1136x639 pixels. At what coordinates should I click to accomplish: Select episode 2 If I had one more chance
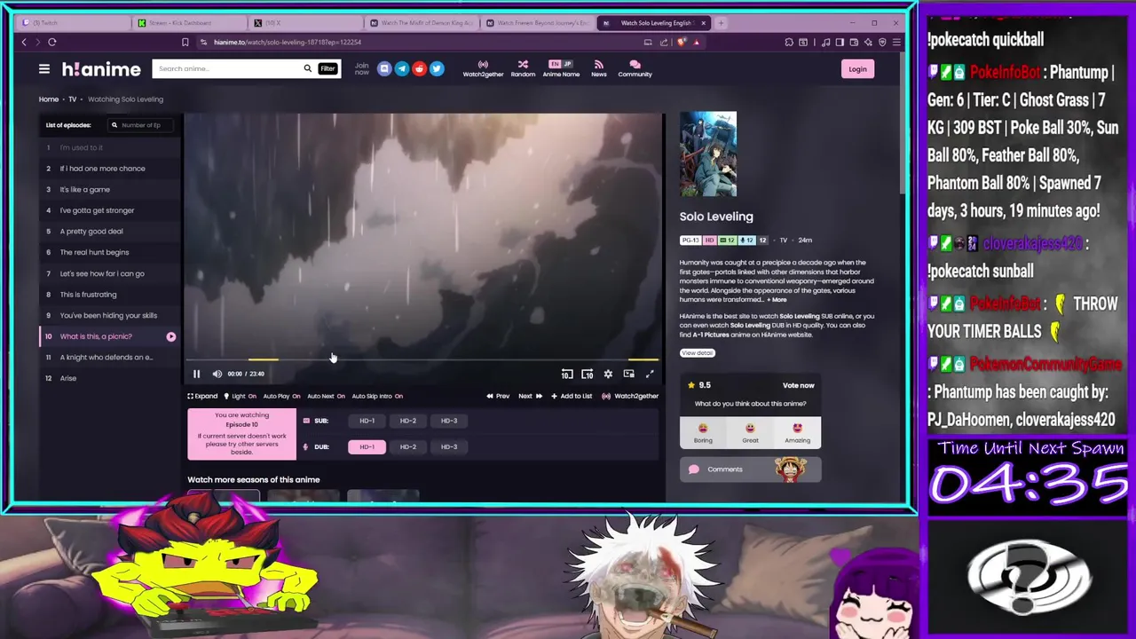click(110, 169)
